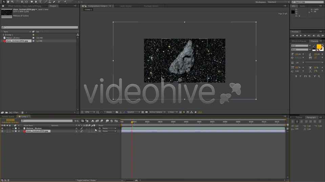Image resolution: width=325 pixels, height=182 pixels.
Task: Open Parent dropdown for Meteor_2k.mov layer
Action: tap(109, 128)
